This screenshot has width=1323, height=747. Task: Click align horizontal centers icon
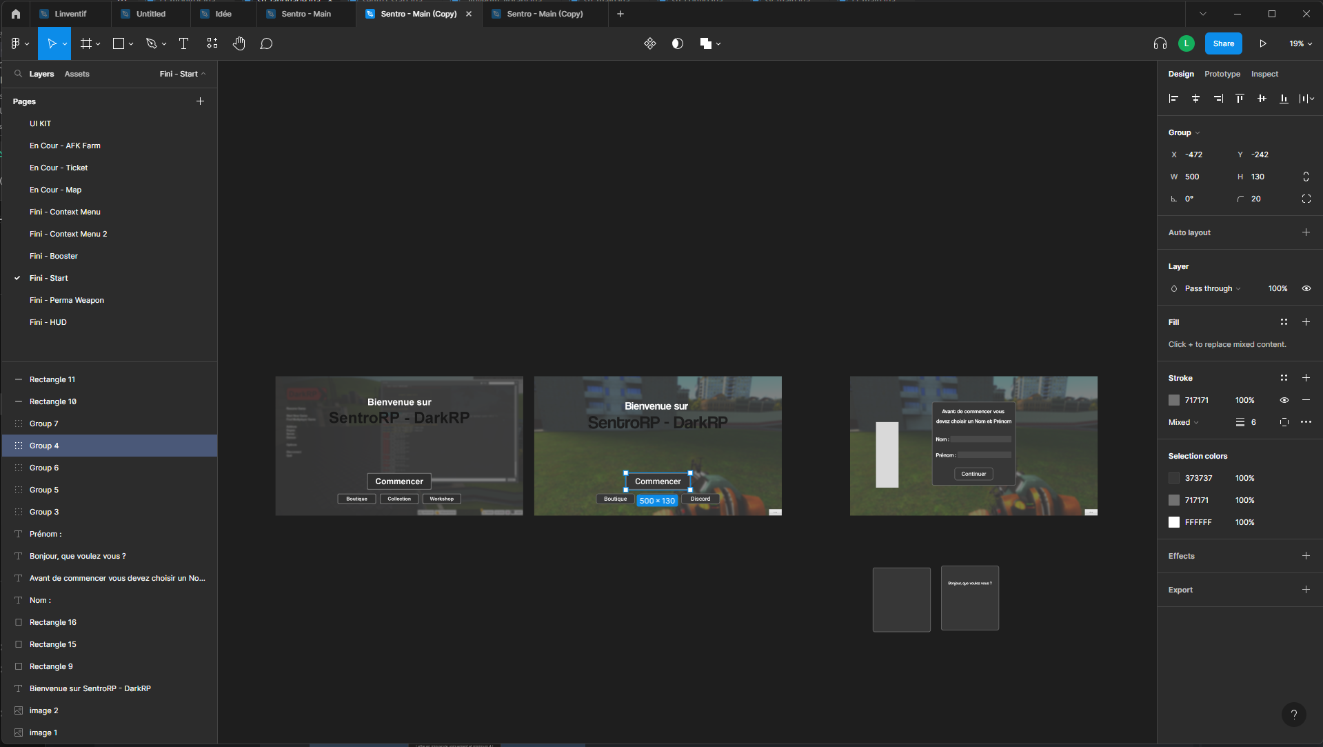click(x=1195, y=99)
